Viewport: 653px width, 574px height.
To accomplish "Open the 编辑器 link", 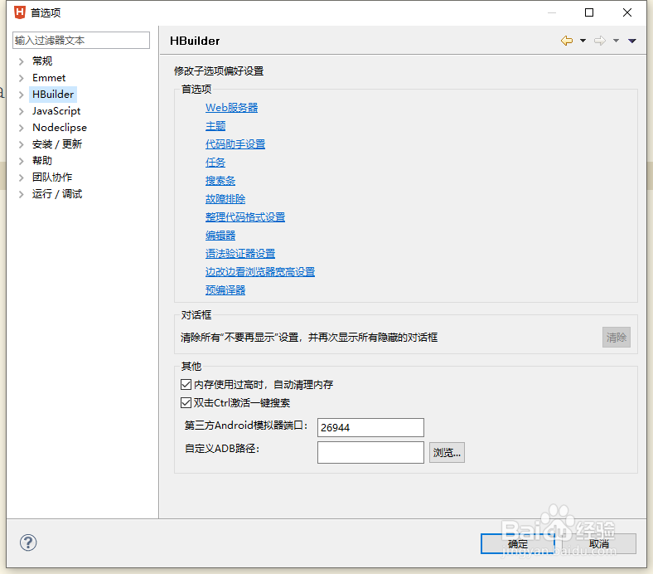I will [x=220, y=236].
